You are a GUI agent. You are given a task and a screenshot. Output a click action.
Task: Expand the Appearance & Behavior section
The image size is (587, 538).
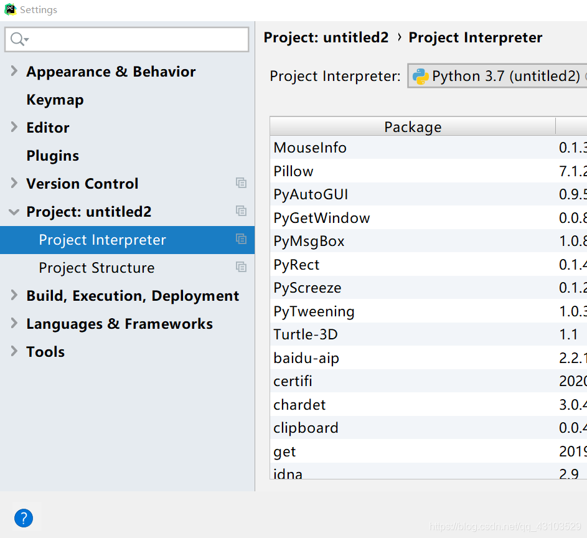(14, 71)
